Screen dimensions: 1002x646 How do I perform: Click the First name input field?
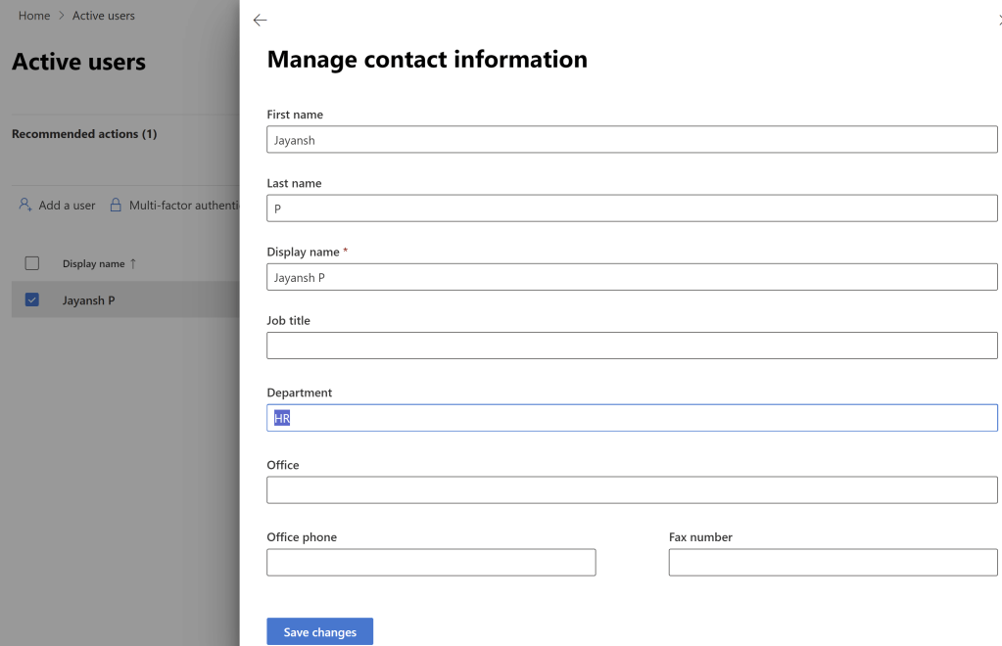pyautogui.click(x=632, y=140)
